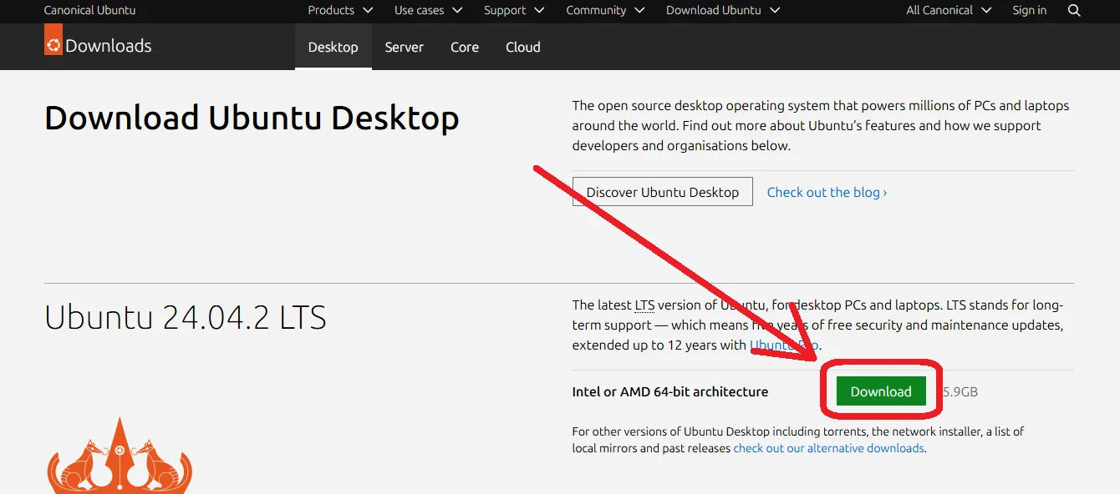
Task: Go to the Core tab
Action: click(x=464, y=48)
